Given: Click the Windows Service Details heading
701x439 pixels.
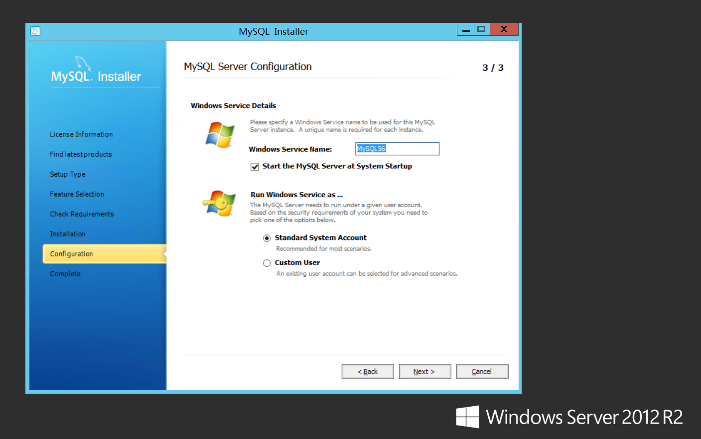Looking at the screenshot, I should [233, 106].
